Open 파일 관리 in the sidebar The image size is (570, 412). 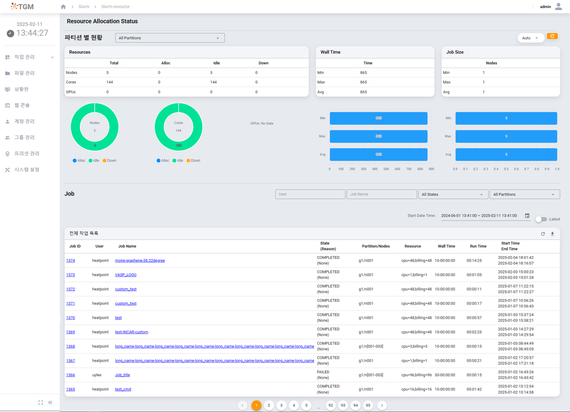pos(24,73)
